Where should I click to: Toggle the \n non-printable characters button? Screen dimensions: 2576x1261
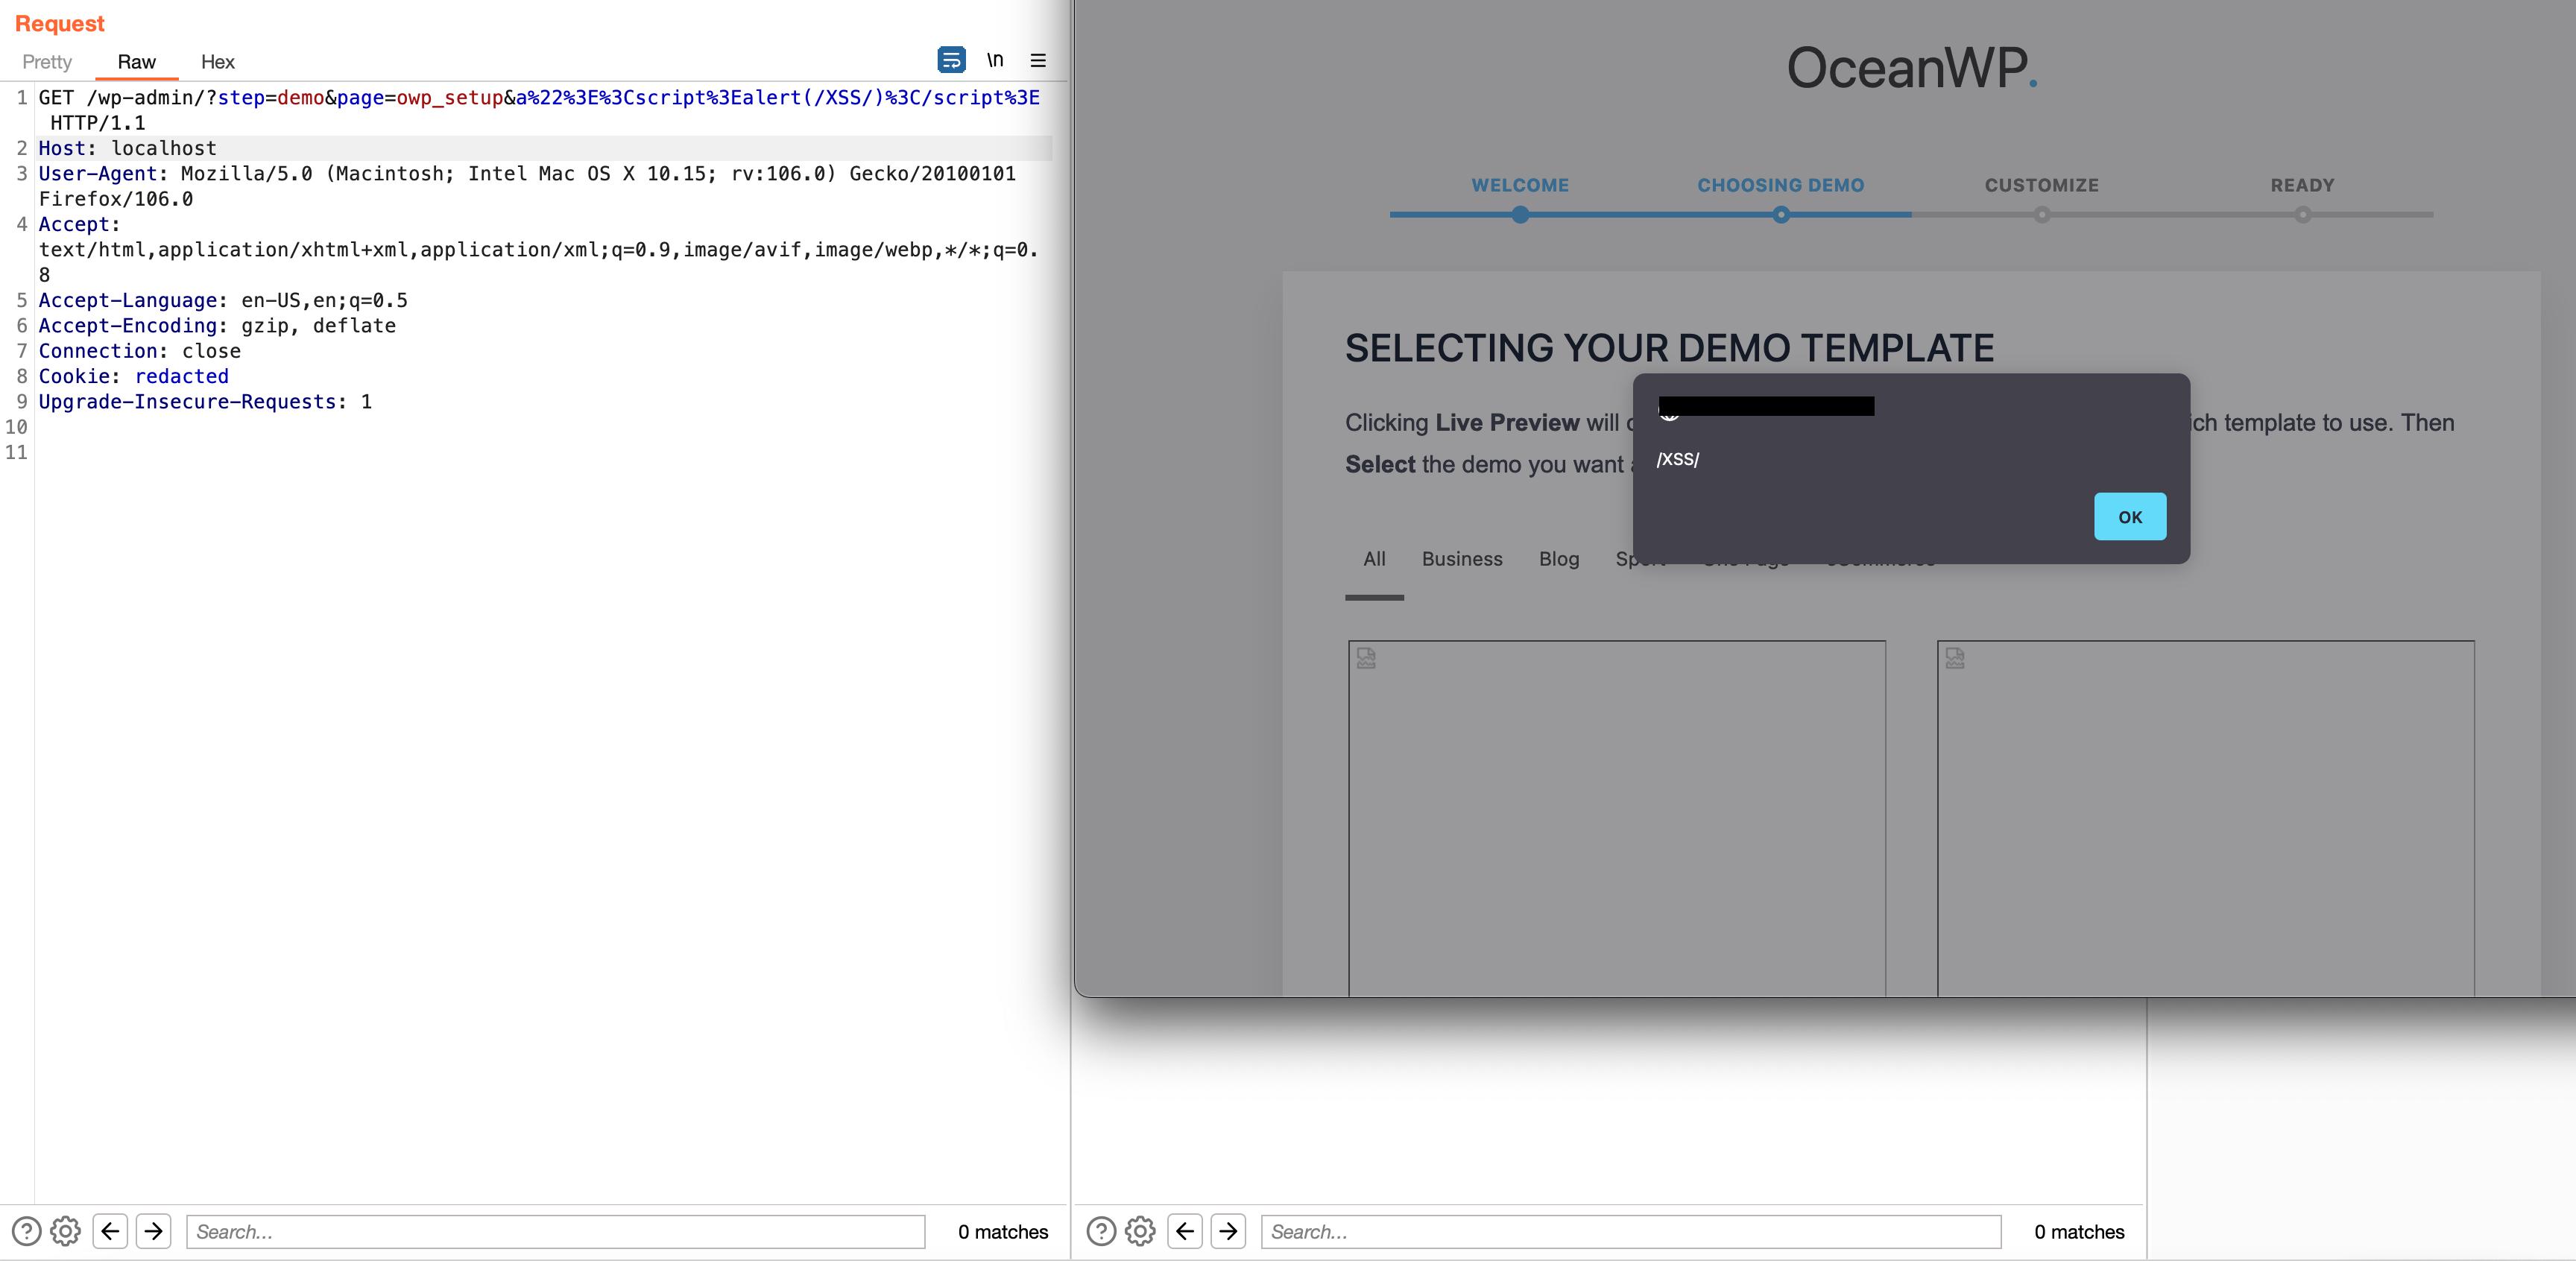[x=995, y=60]
